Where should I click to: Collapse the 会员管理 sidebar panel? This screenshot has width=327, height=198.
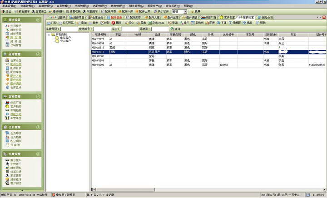38,127
